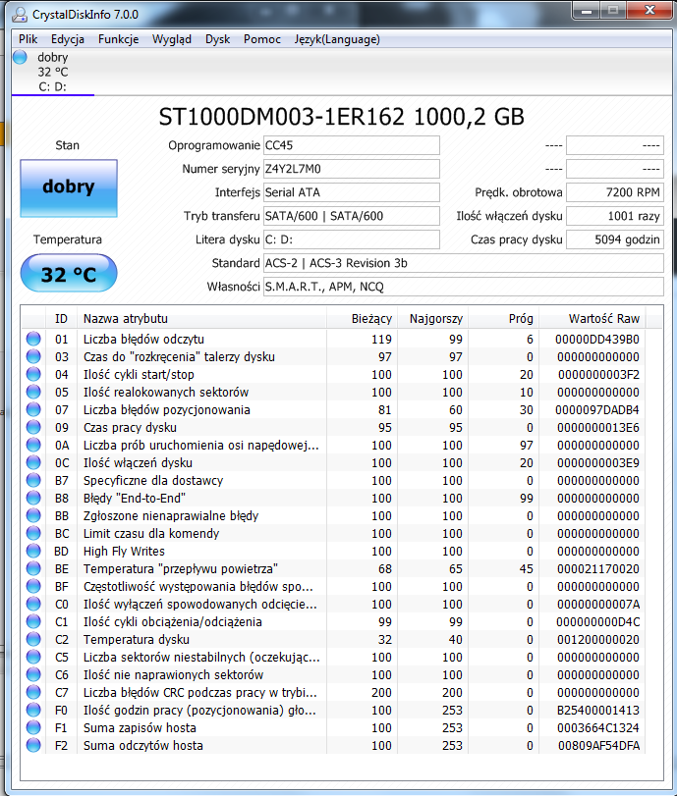The image size is (677, 797).
Task: Click status orb for attribute 0C Ilość włączeń dysku
Action: (33, 462)
